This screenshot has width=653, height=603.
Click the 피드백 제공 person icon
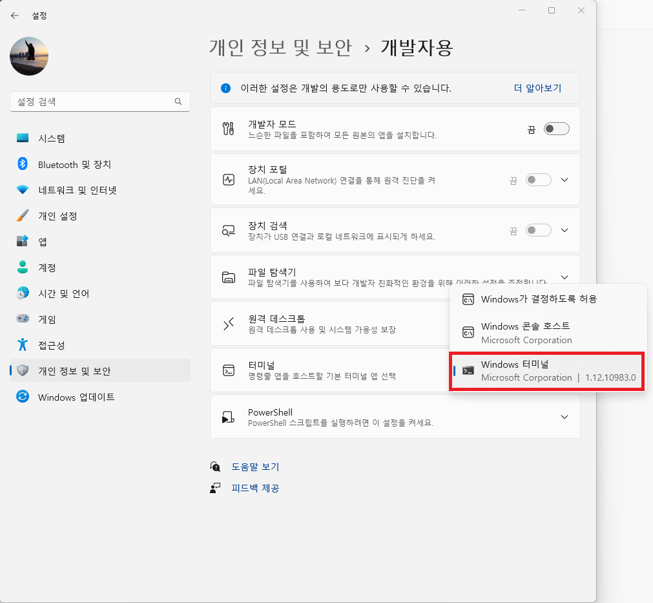click(215, 488)
